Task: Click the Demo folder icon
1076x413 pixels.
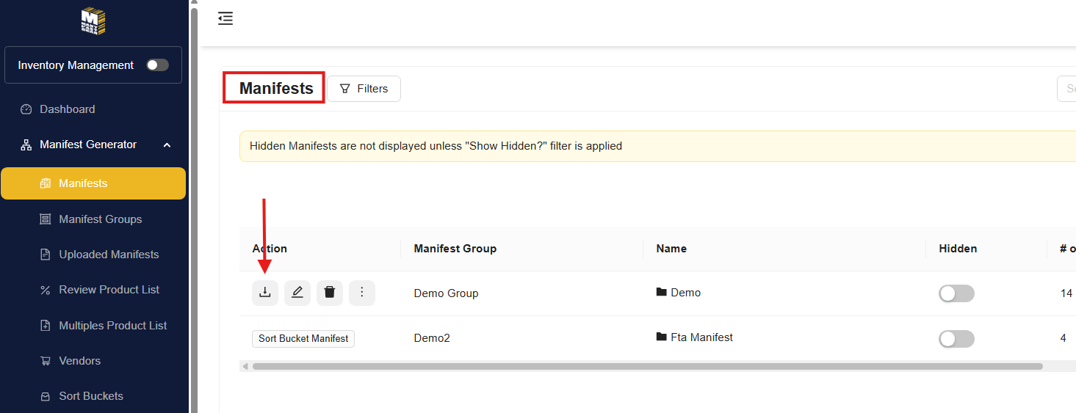Action: click(661, 292)
